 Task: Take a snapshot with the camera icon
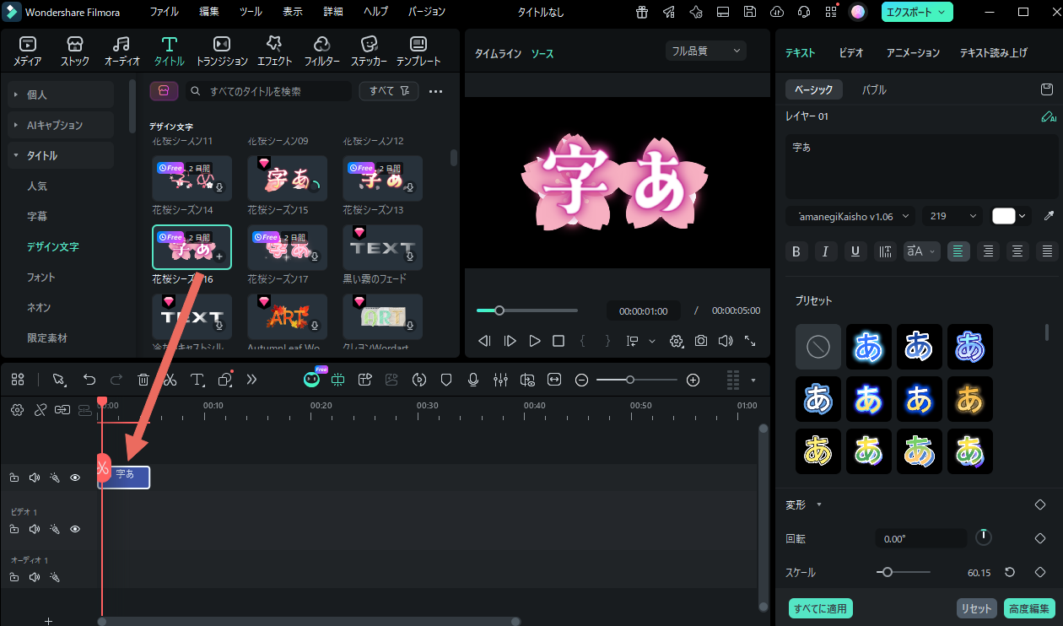coord(701,341)
